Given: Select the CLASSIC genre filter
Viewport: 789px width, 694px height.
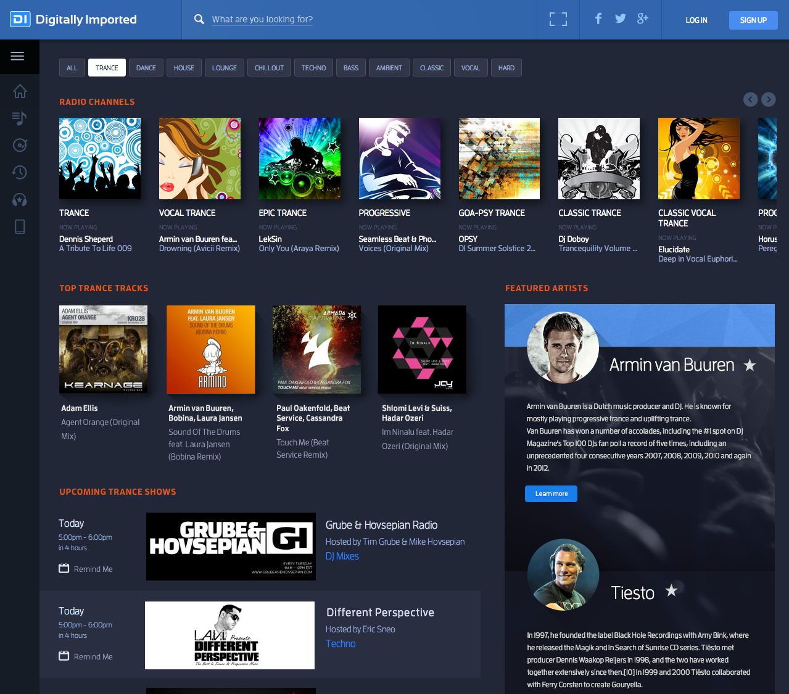Looking at the screenshot, I should pos(432,68).
